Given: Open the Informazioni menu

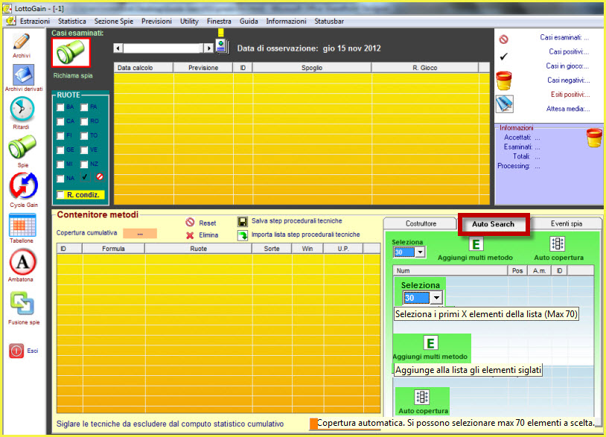Looking at the screenshot, I should pos(286,22).
